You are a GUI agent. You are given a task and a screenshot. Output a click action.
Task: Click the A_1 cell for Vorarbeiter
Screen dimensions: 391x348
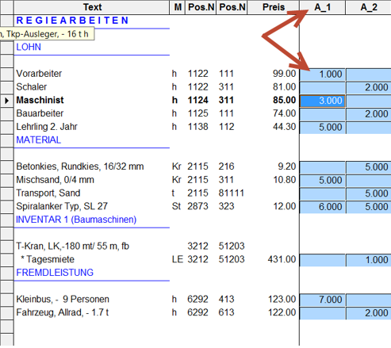tap(323, 75)
